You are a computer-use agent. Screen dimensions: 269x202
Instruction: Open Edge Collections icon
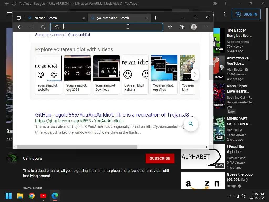tap(182, 27)
